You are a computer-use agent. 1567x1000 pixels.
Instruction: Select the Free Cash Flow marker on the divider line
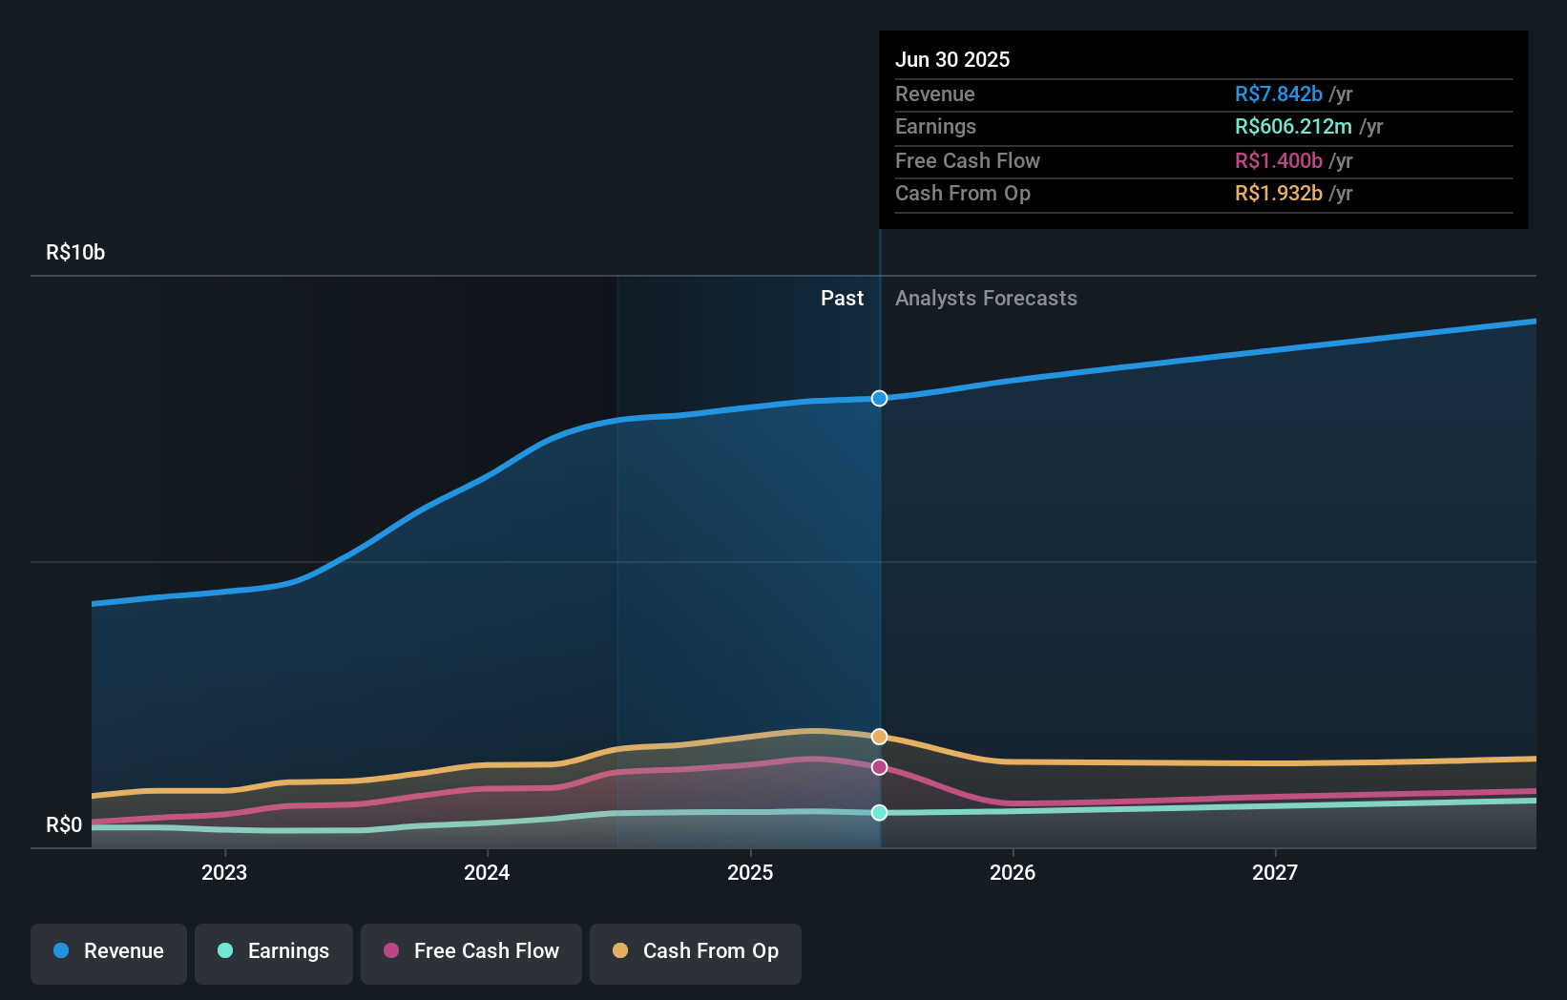tap(878, 767)
